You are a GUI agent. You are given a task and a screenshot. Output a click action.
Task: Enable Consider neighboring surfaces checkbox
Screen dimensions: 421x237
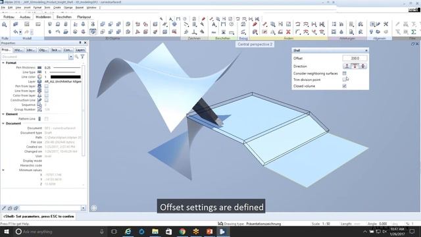point(345,73)
